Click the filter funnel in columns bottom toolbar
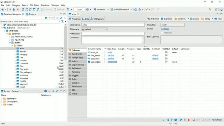 point(171,120)
